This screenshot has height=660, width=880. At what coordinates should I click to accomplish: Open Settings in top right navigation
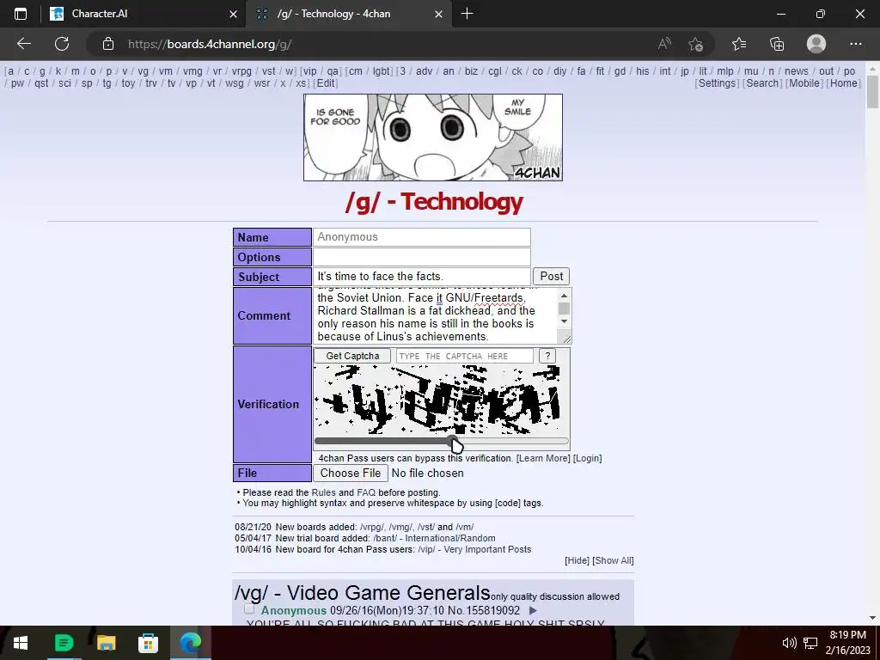point(718,83)
